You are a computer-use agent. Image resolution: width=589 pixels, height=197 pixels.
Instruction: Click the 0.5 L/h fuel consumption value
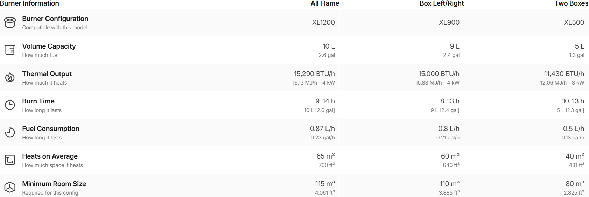(573, 129)
